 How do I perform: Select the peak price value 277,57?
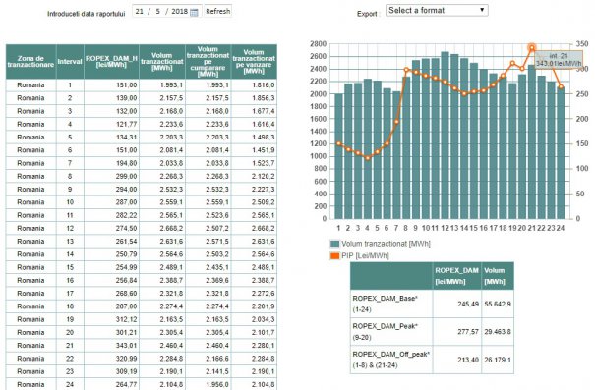[x=457, y=332]
